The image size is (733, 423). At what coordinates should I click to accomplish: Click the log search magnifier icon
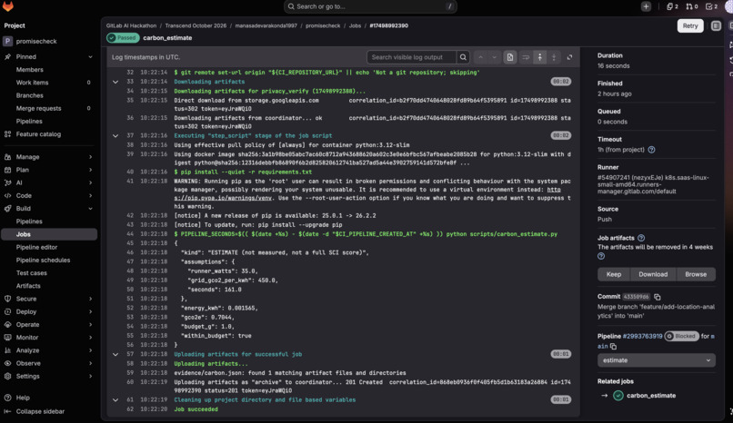[x=463, y=57]
